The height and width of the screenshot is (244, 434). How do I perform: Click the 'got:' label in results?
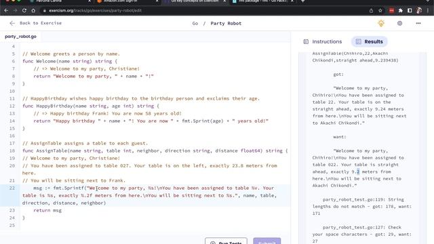coord(338,74)
